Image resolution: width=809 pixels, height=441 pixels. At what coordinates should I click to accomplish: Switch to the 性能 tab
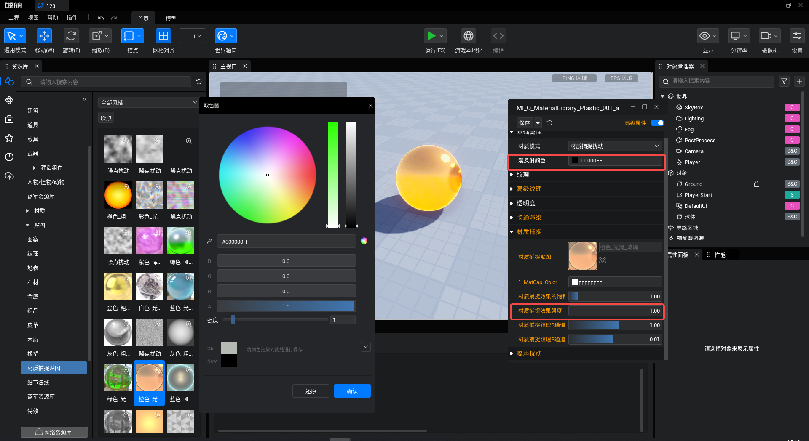pyautogui.click(x=720, y=255)
